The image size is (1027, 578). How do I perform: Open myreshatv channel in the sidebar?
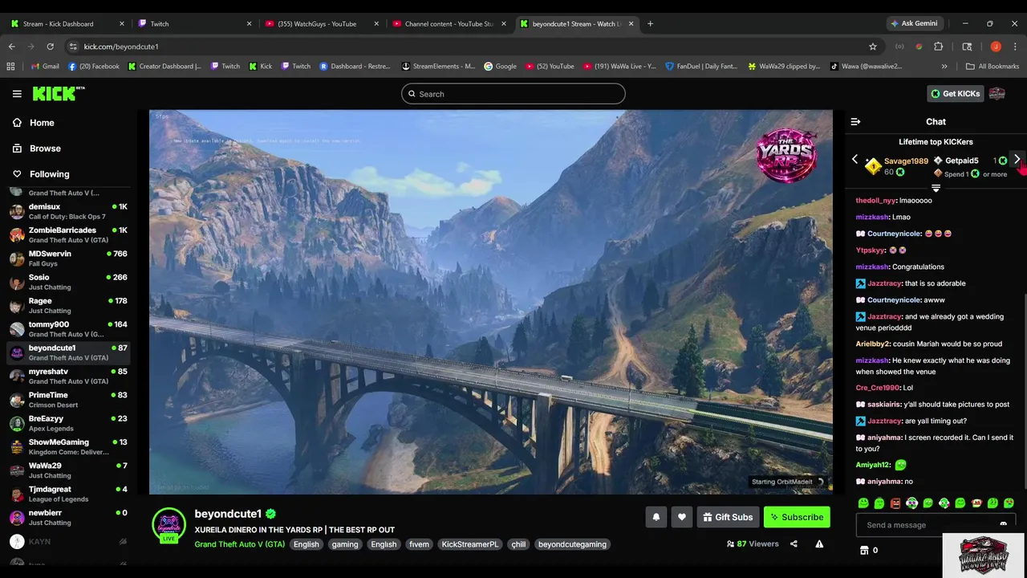pos(67,377)
